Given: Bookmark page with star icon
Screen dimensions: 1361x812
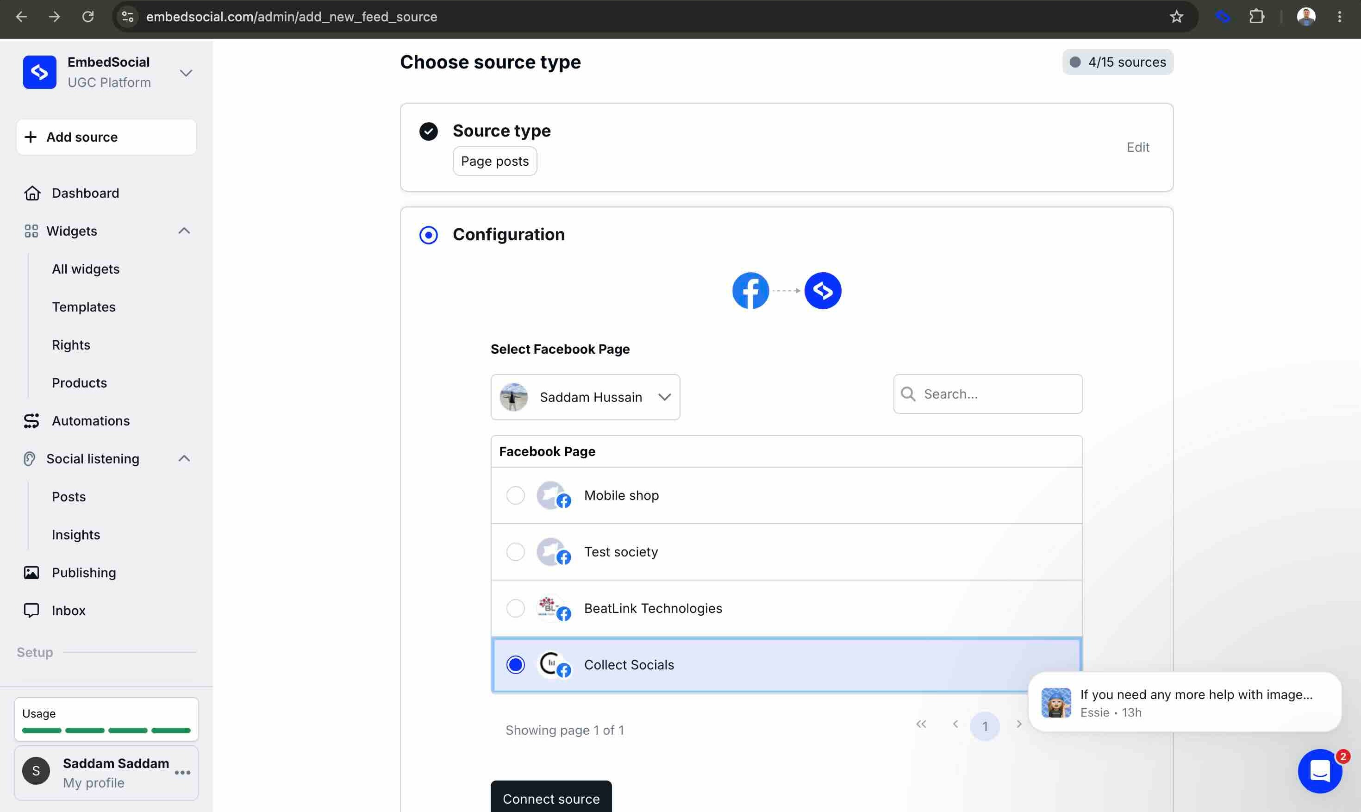Looking at the screenshot, I should point(1176,16).
